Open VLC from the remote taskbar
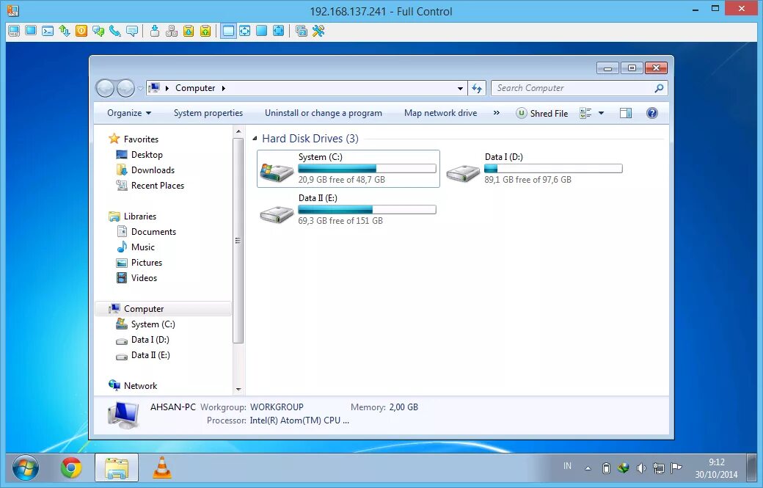 (162, 468)
